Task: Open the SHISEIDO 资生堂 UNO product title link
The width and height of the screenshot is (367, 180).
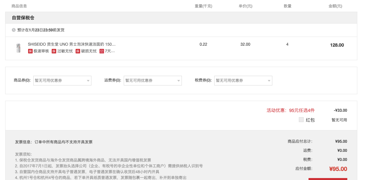Action: click(x=72, y=44)
